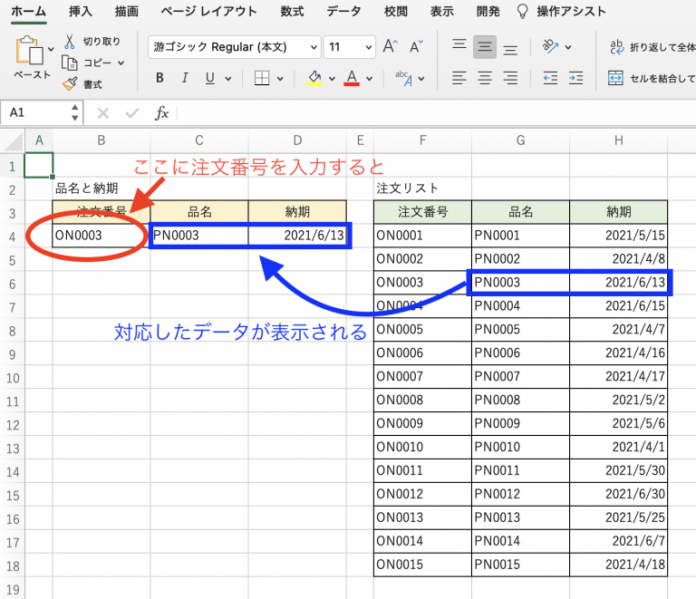This screenshot has width=696, height=599.
Task: Open the 表示 tab
Action: click(441, 12)
